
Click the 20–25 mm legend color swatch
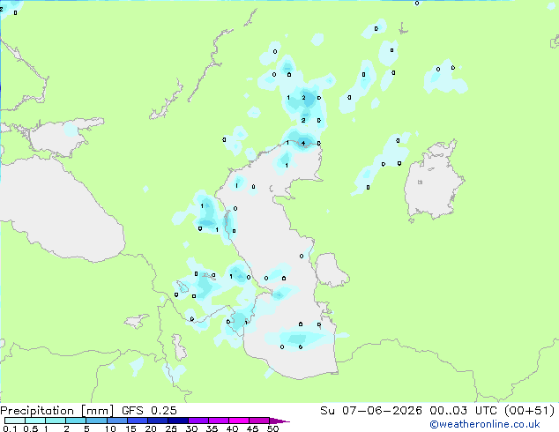[x=157, y=421]
